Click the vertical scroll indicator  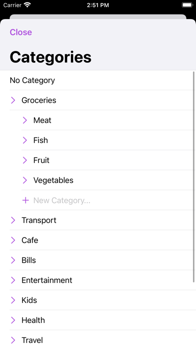coord(194,176)
